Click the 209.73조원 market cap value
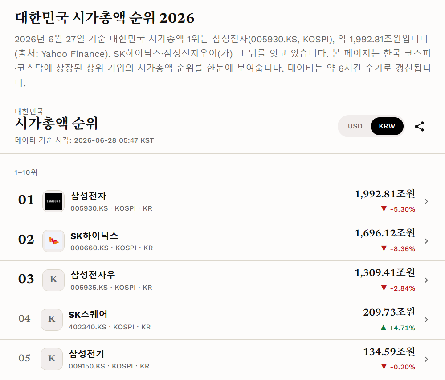The height and width of the screenshot is (380, 445). click(x=389, y=312)
